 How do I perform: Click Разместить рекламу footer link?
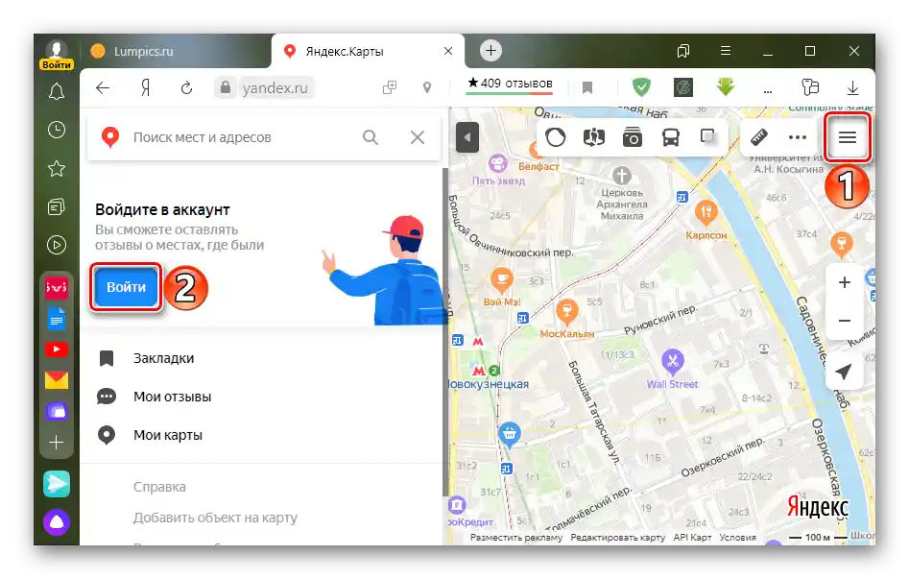(516, 537)
